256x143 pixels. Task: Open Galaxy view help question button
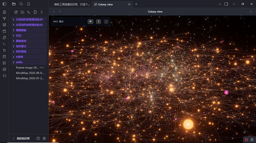(x=98, y=22)
